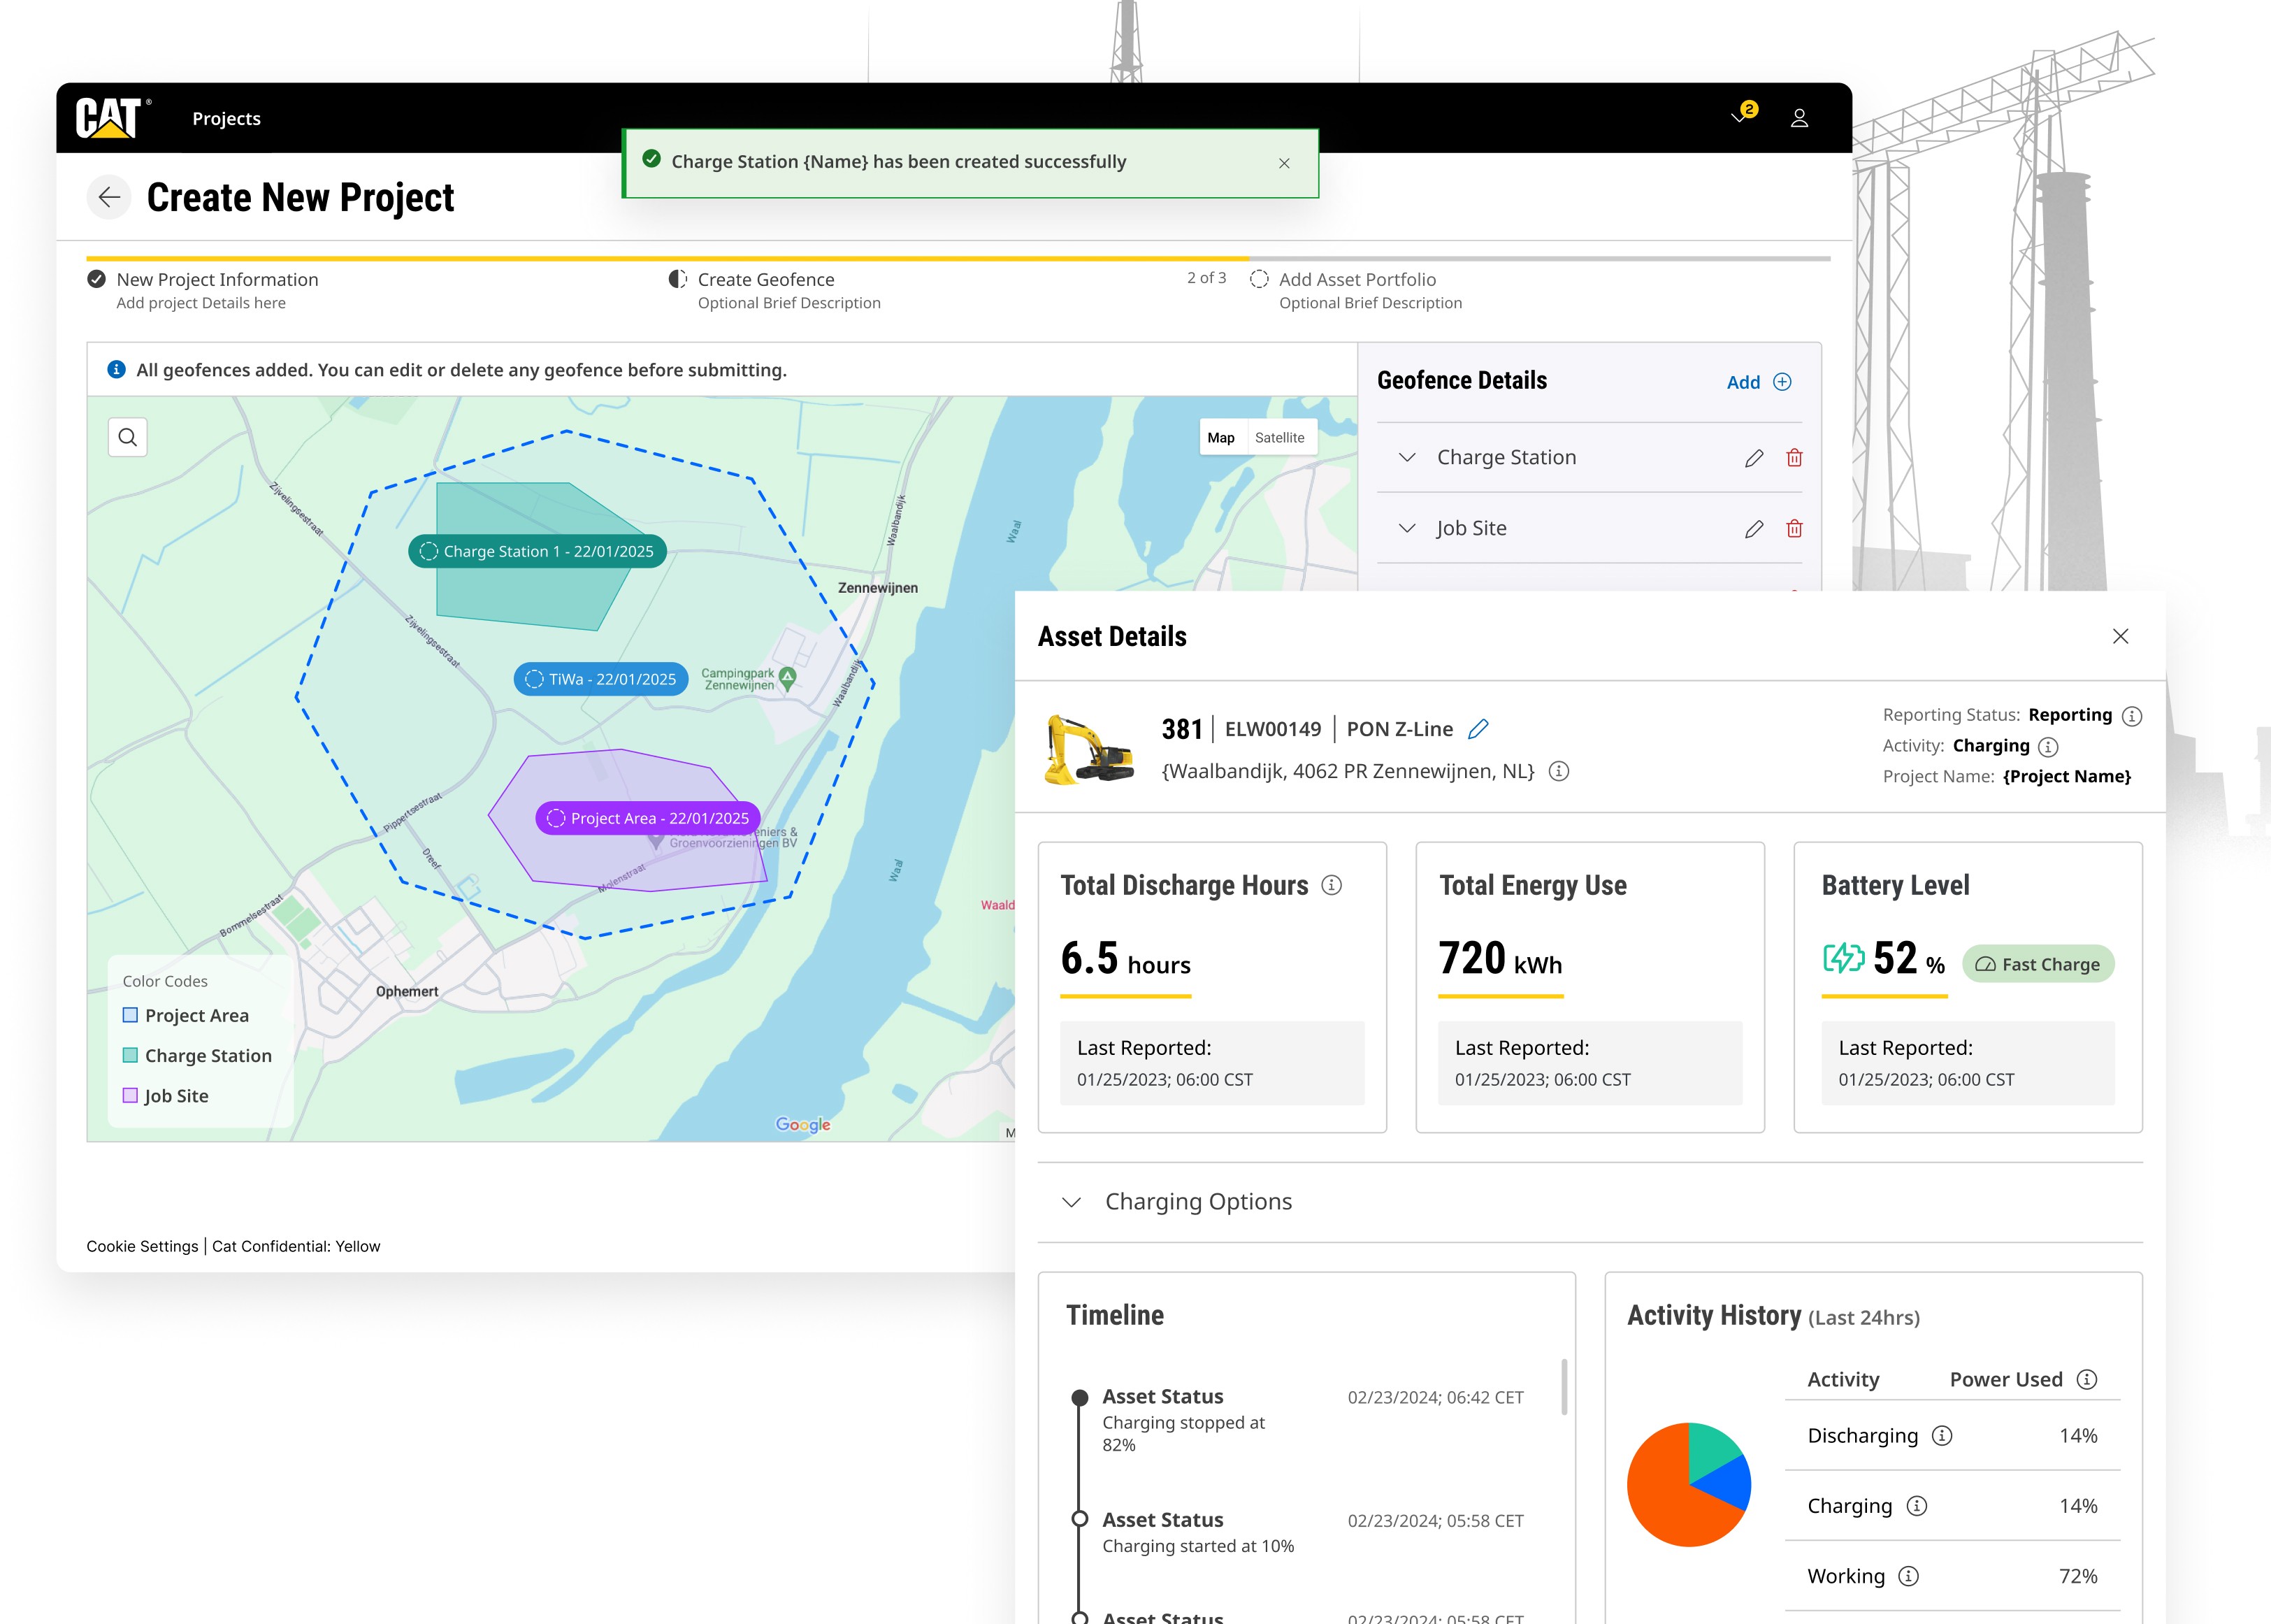Toggle the Job Site color code box
The width and height of the screenshot is (2271, 1624).
[130, 1095]
